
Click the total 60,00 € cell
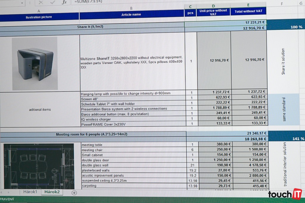point(250,118)
